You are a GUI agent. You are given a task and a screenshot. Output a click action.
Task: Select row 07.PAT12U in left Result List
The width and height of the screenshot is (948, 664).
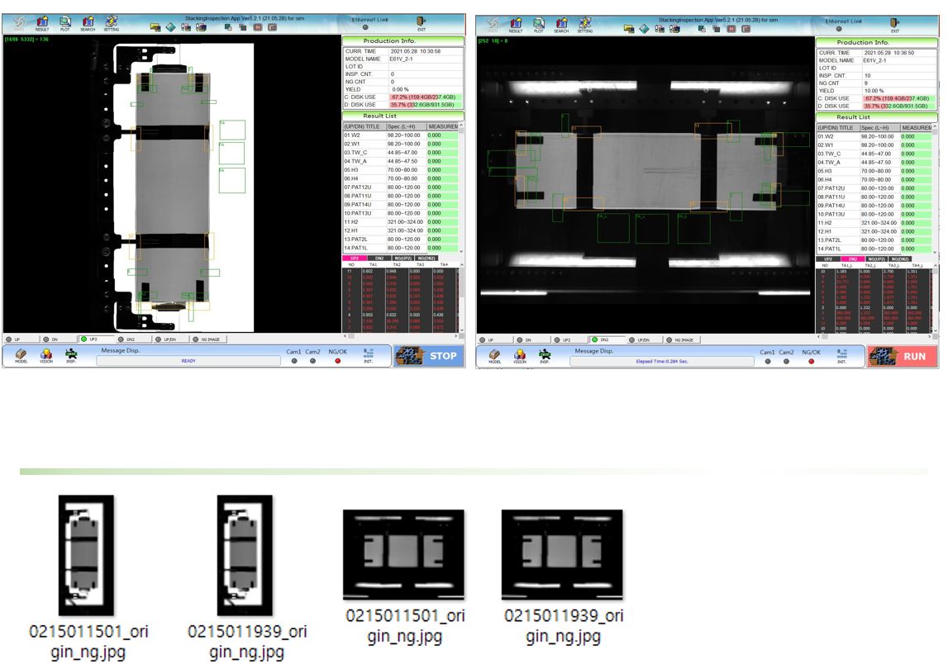[401, 187]
